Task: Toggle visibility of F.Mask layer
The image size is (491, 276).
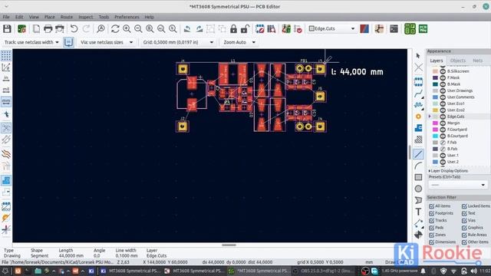Action: pyautogui.click(x=443, y=77)
